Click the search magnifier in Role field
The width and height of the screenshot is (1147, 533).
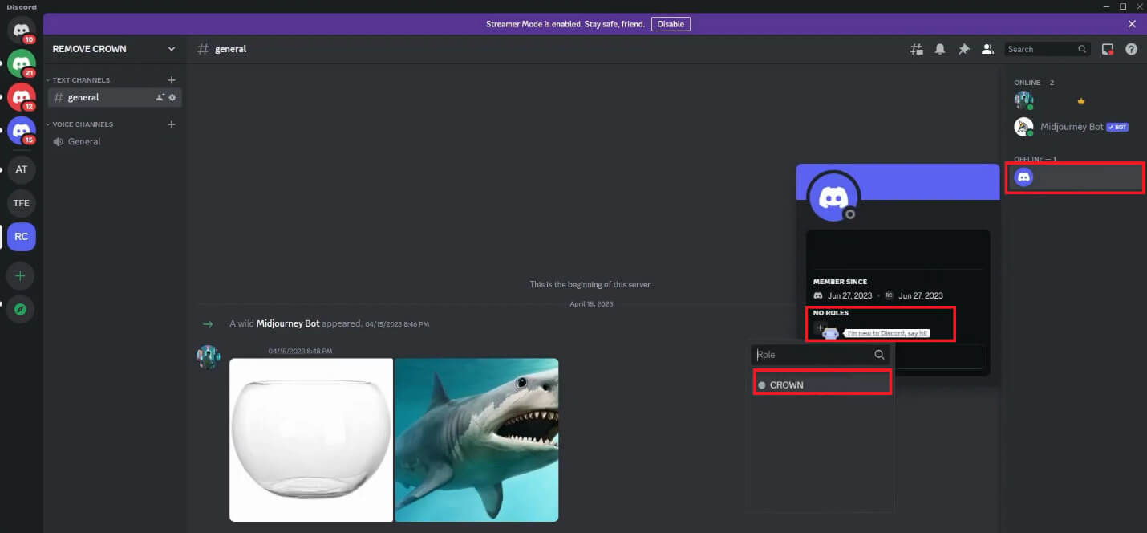click(x=879, y=355)
